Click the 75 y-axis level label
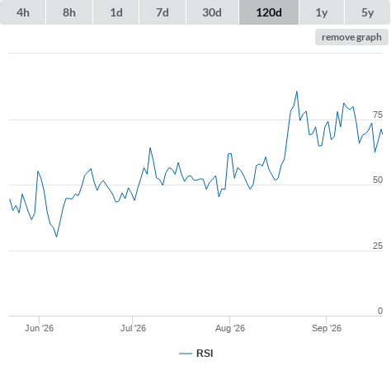This screenshot has width=391, height=375. pyautogui.click(x=378, y=115)
